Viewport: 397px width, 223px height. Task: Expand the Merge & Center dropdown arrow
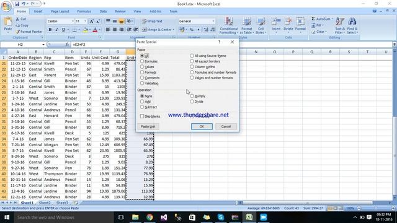pos(173,30)
